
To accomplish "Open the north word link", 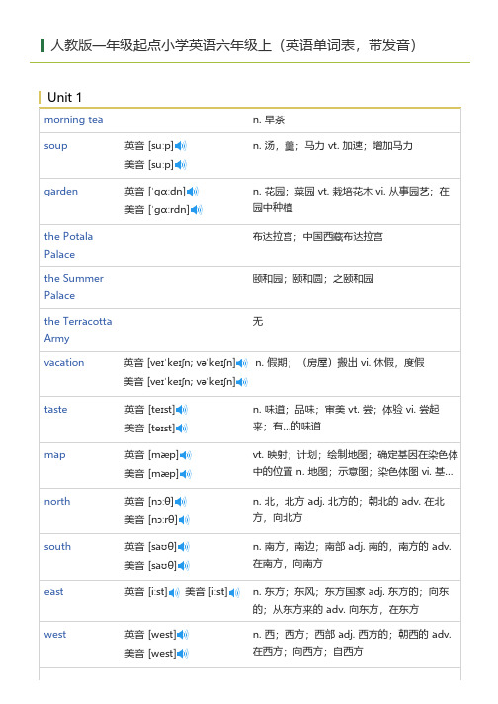I will point(57,501).
